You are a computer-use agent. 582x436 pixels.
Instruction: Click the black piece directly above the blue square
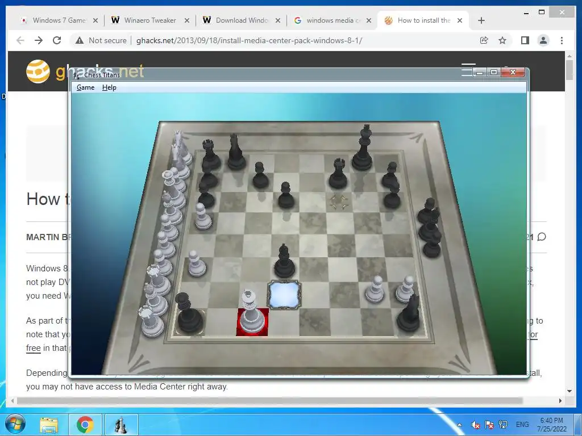click(285, 262)
